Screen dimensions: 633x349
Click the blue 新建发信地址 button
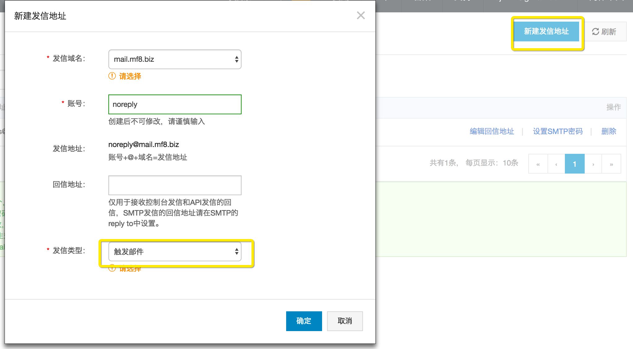point(546,31)
